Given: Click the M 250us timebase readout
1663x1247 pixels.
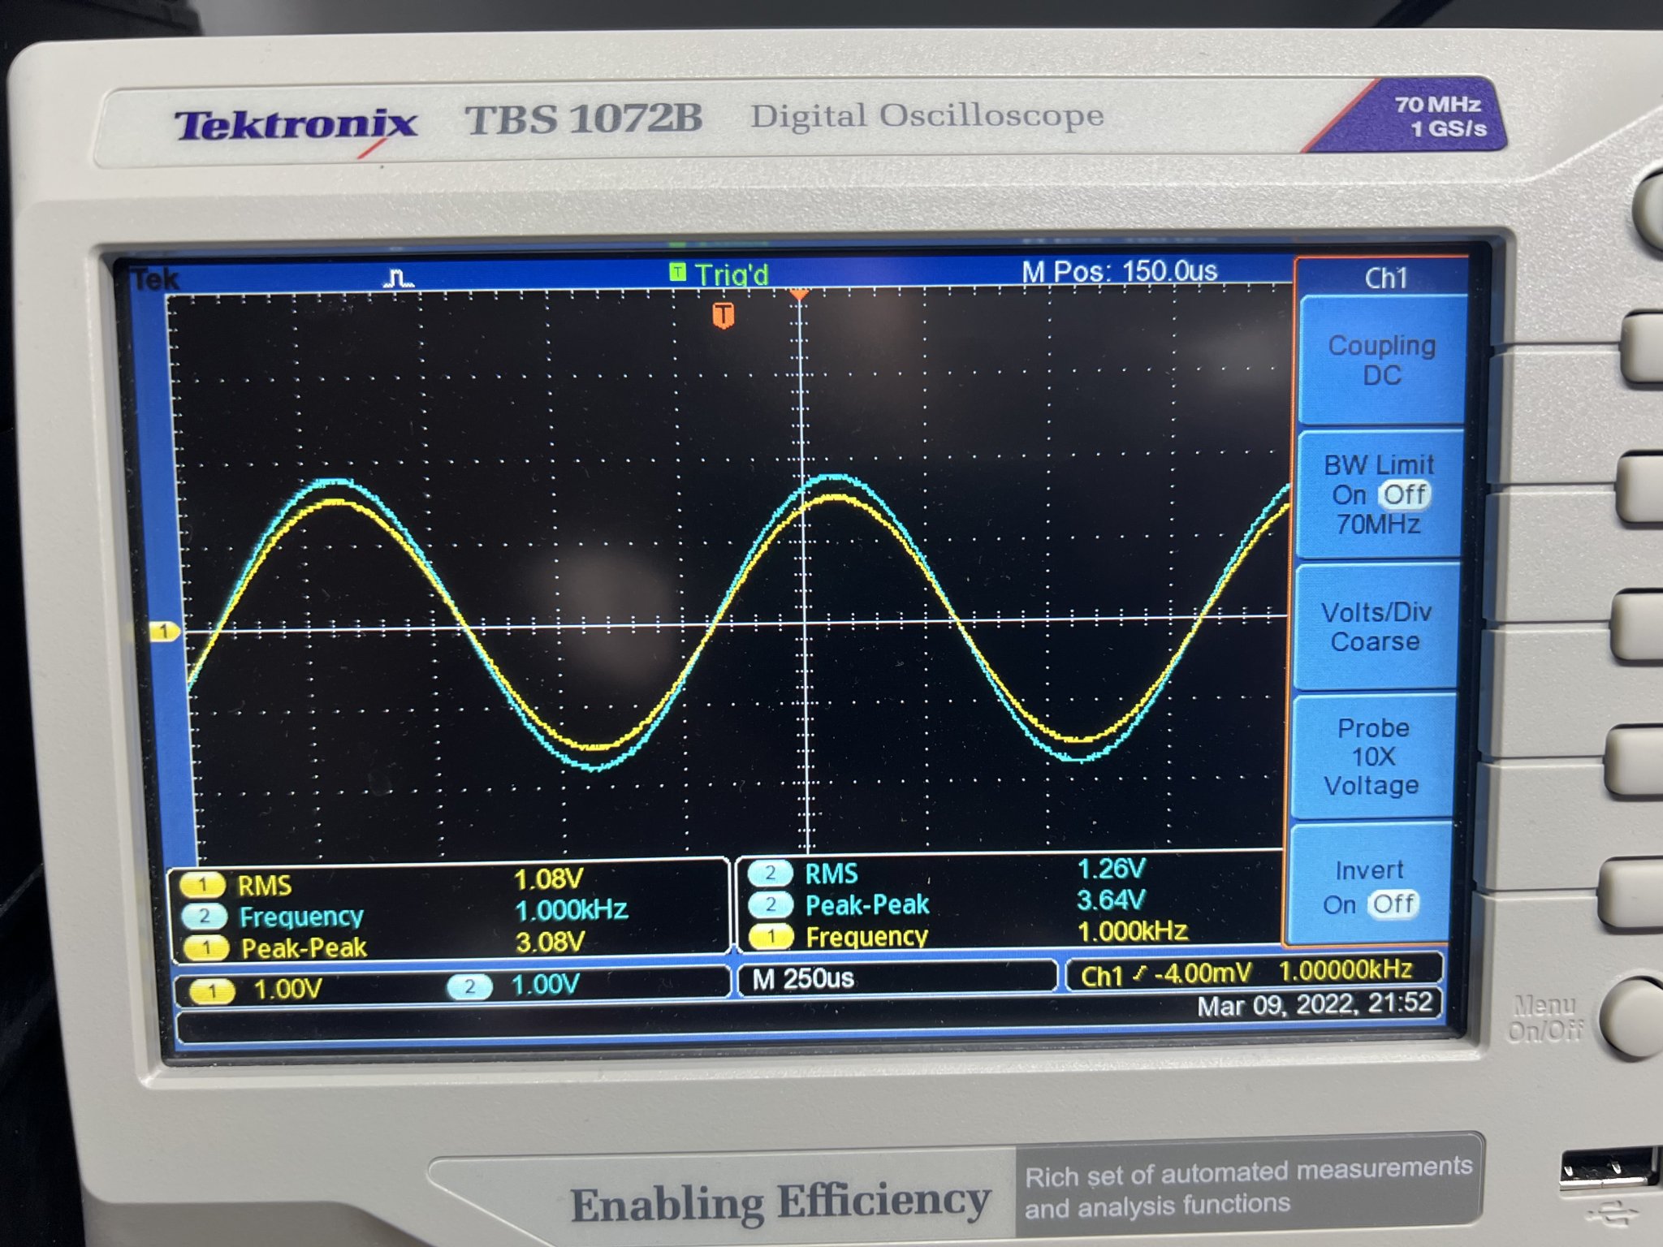Looking at the screenshot, I should pos(803,978).
